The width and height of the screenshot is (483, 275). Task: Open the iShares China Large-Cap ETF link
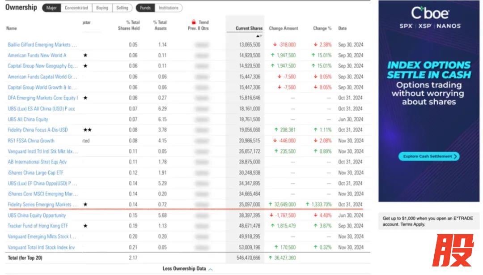click(36, 172)
